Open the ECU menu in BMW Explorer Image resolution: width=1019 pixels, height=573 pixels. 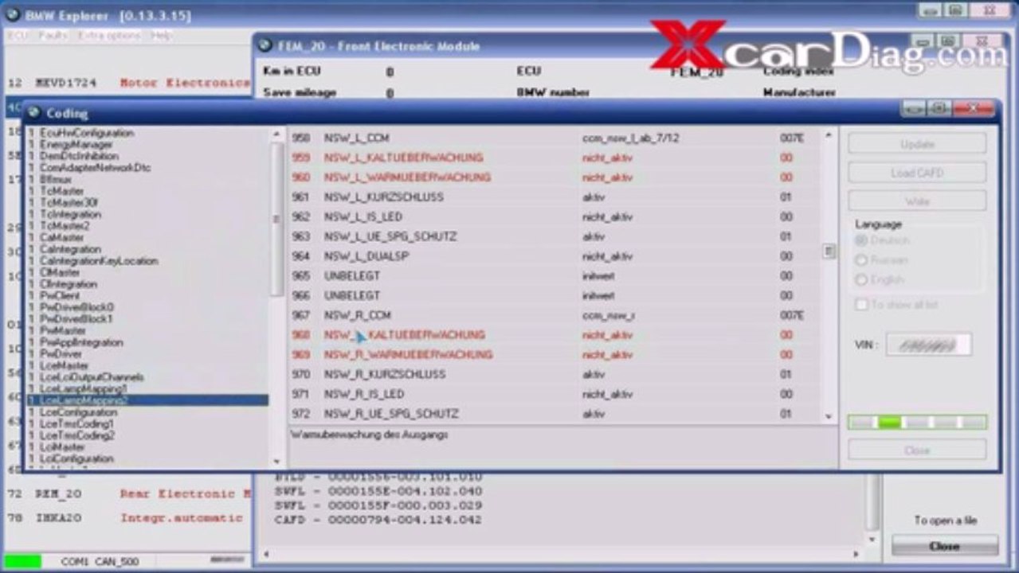coord(18,36)
